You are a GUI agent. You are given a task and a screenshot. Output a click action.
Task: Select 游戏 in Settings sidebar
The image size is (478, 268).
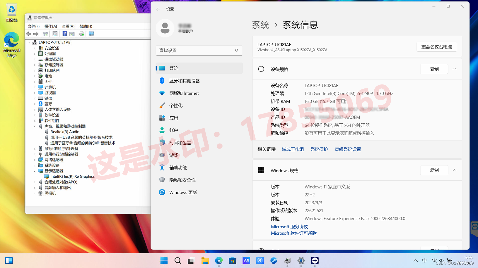[199, 155]
